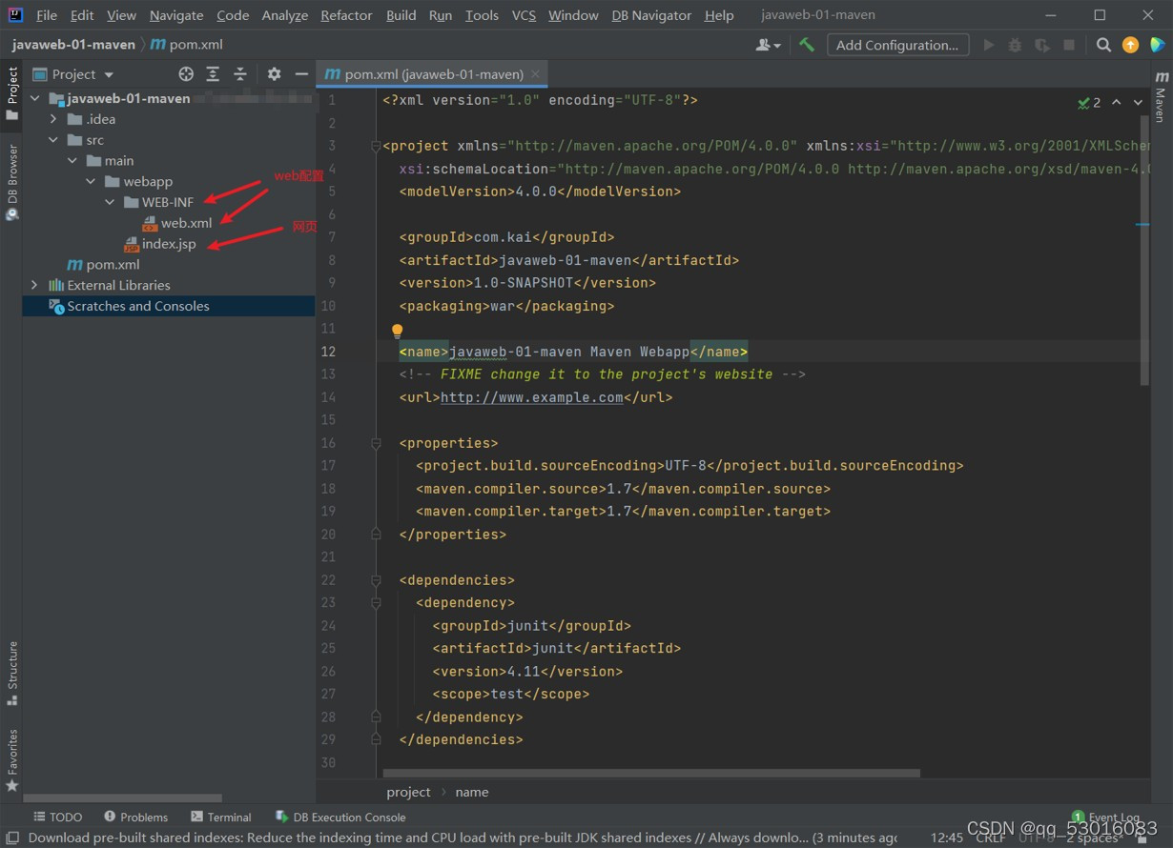Open the Problems tool window

coord(135,817)
